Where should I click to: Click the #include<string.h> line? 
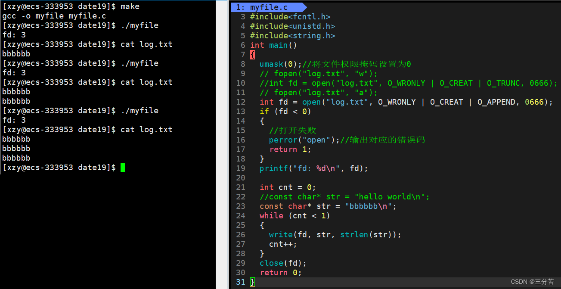pos(292,36)
